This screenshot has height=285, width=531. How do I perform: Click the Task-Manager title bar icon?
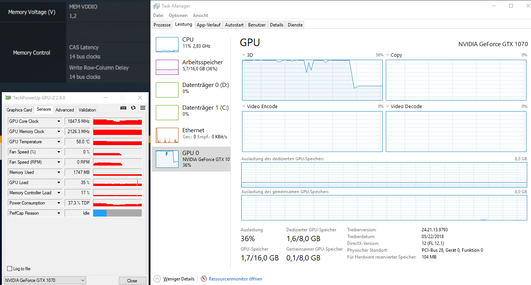coord(157,6)
